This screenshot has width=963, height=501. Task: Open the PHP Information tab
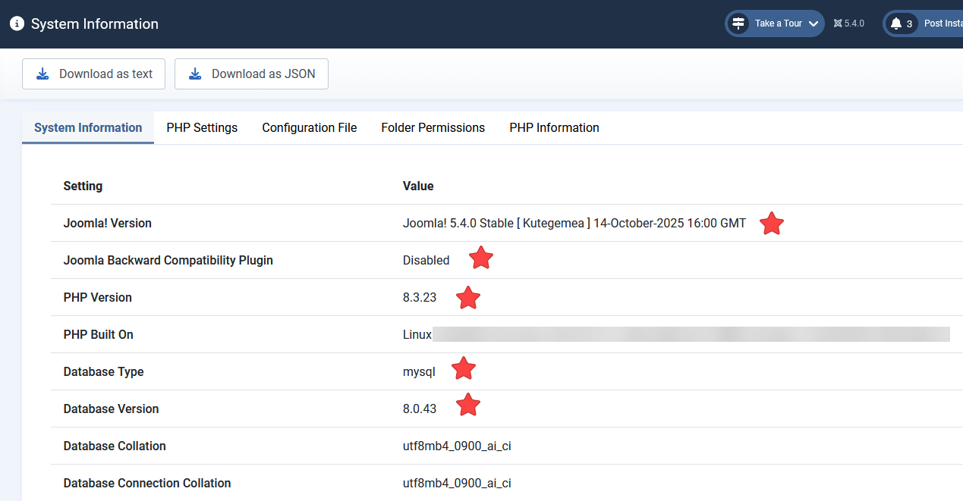click(x=554, y=127)
